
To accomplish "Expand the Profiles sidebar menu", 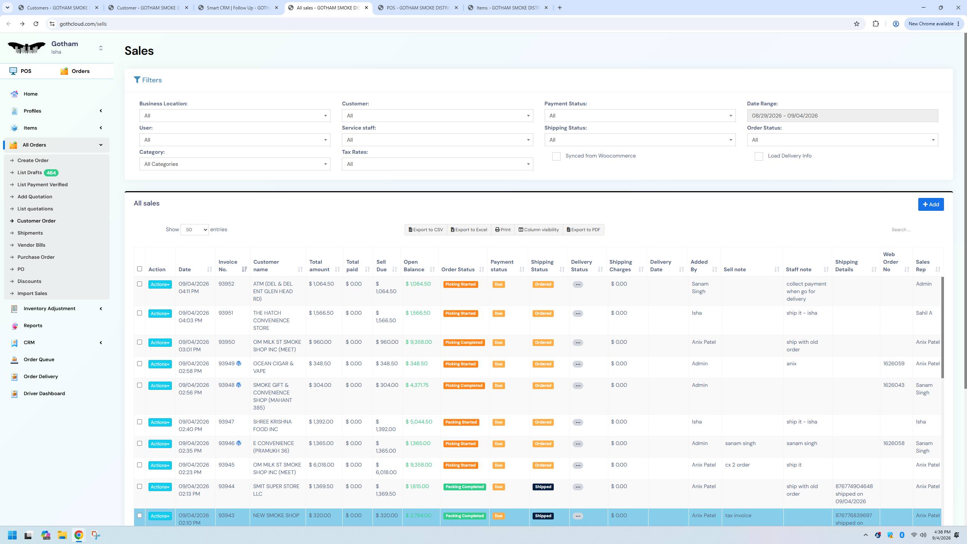I will 57,111.
